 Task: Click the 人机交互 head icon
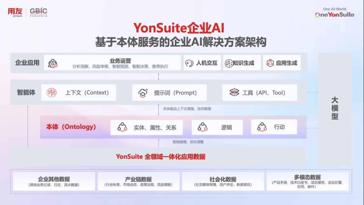click(189, 63)
